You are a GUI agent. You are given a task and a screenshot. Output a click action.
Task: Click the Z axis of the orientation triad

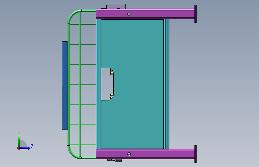point(25,148)
